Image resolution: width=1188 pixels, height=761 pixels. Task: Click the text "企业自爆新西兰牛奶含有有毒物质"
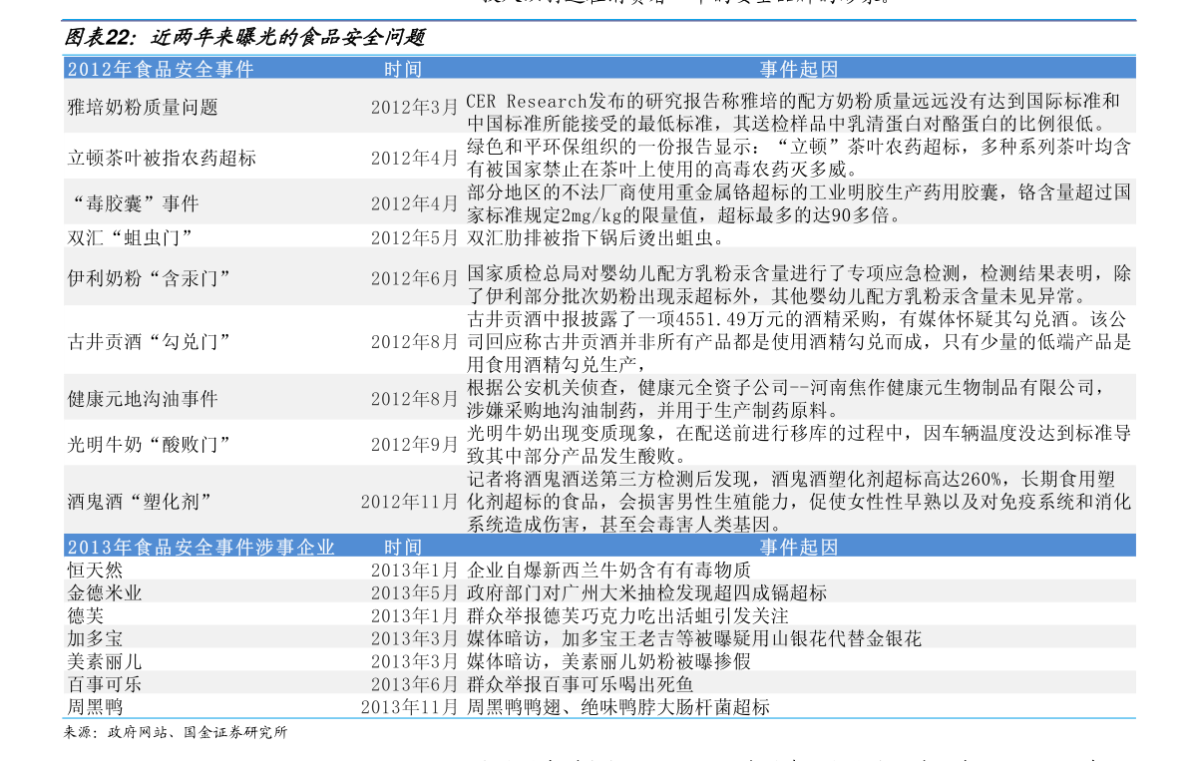click(608, 571)
